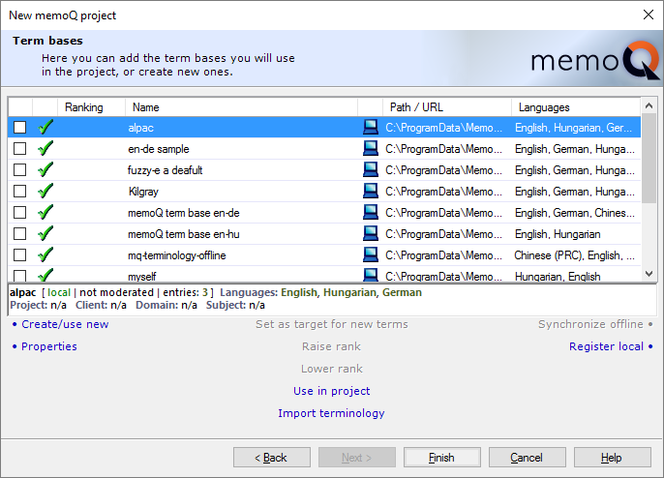
Task: Select the checkbox for memoQ term base en-de
Action: click(20, 213)
